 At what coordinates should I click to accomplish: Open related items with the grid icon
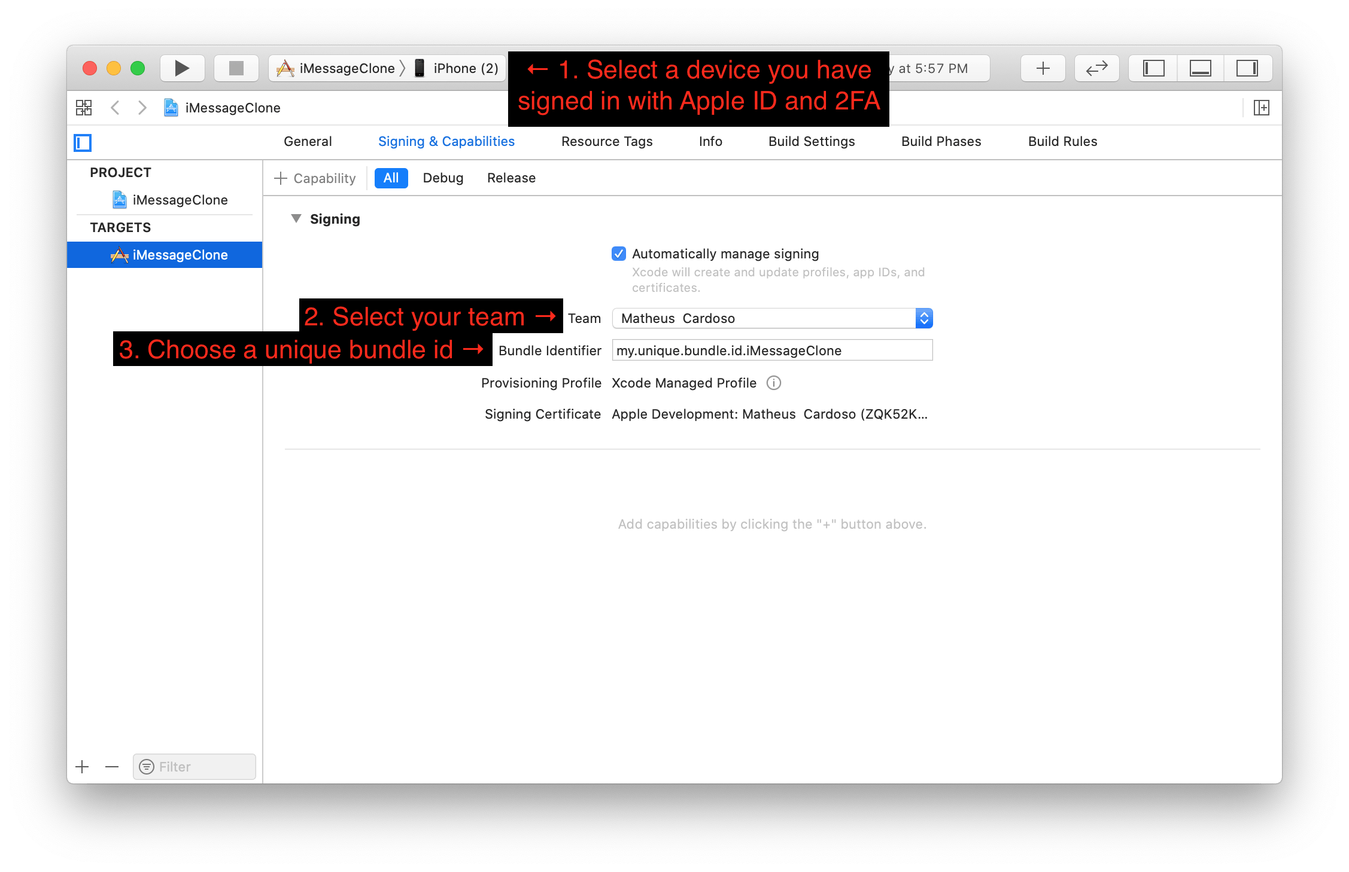pyautogui.click(x=83, y=108)
